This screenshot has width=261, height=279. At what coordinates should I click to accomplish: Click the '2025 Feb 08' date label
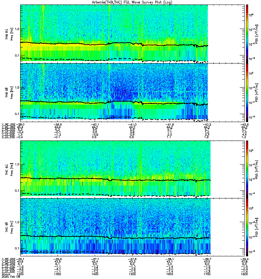point(11,277)
